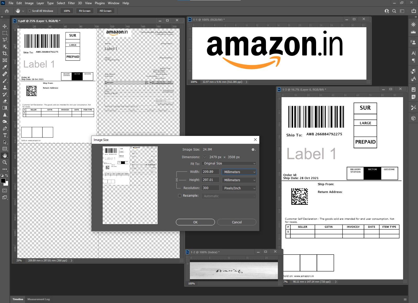
Task: Select the Healing Brush tool
Action: tap(5, 74)
